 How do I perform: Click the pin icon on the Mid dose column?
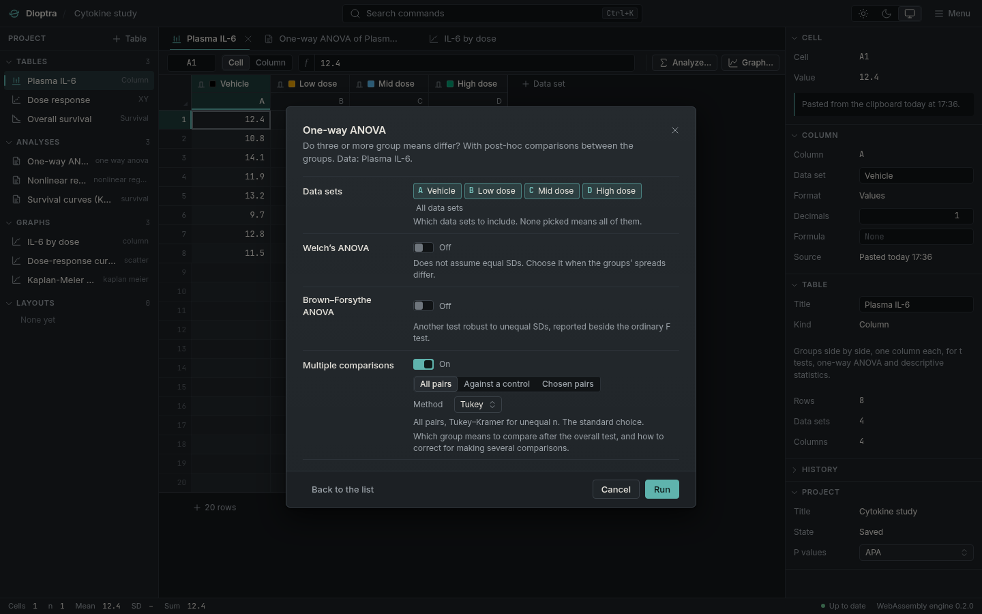coord(359,85)
